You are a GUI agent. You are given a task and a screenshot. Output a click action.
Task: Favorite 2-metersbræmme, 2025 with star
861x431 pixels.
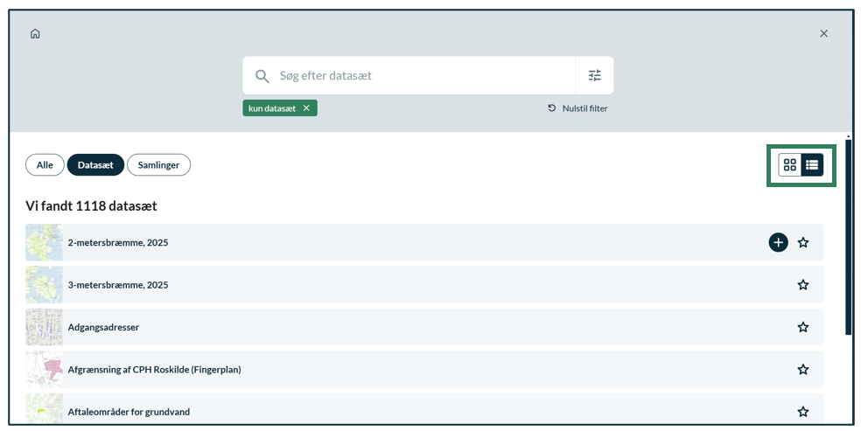(803, 242)
